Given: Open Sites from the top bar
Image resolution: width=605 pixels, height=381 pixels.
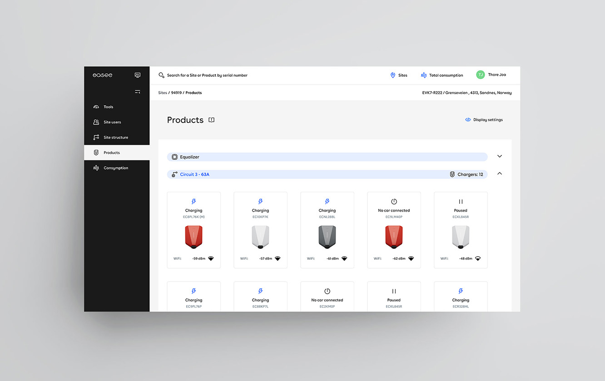Looking at the screenshot, I should pyautogui.click(x=399, y=75).
